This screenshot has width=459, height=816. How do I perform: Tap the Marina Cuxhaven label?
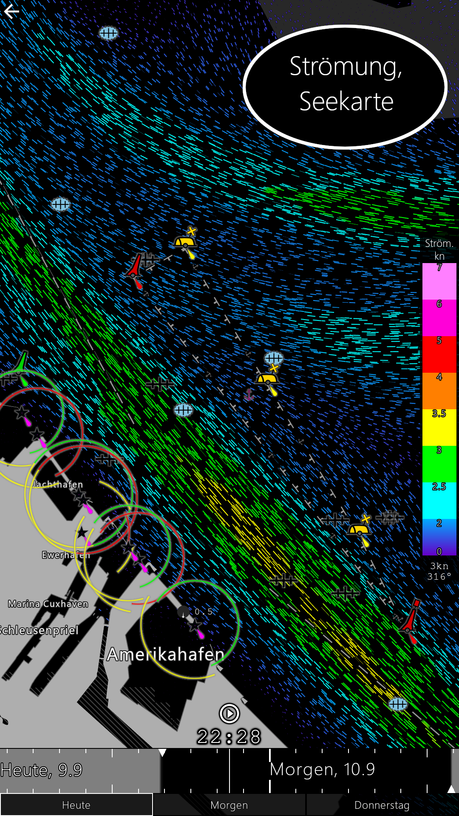pos(48,604)
